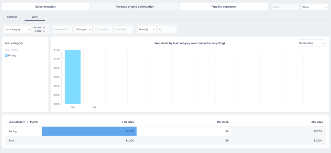Click the Channel M... filter field

[103, 29]
